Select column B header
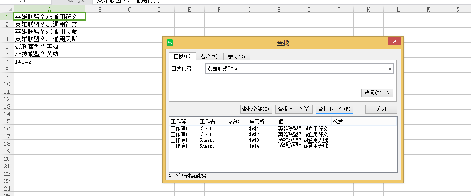471x196 pixels. tap(100, 10)
